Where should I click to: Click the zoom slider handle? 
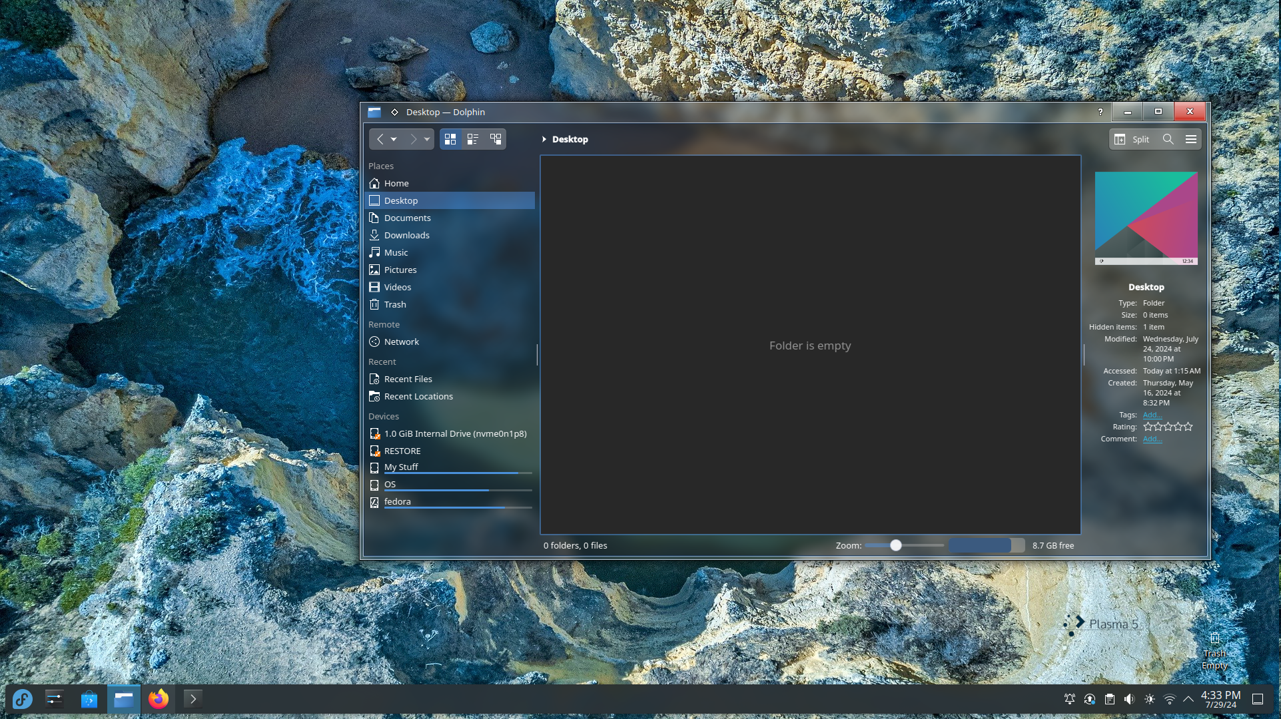[x=896, y=545]
